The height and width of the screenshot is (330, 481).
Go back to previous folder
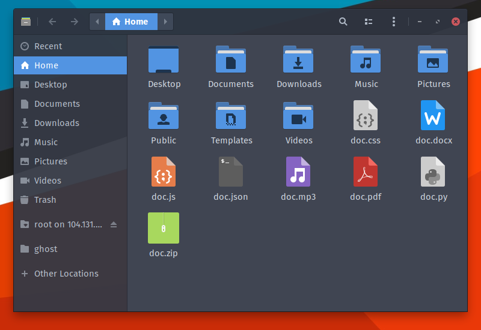coord(52,22)
